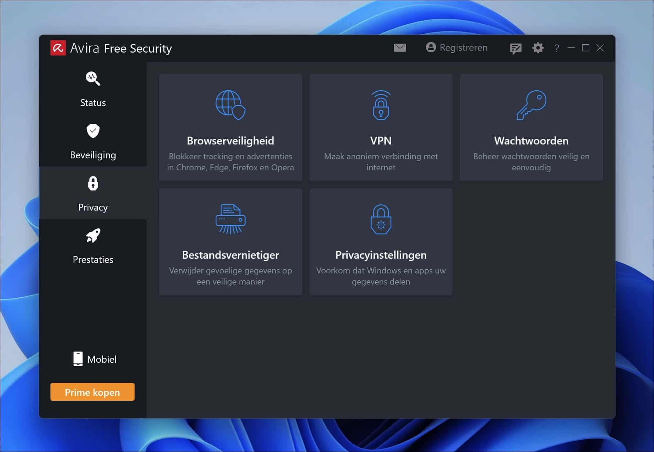Select the Privacy padlock icon
654x452 pixels.
pyautogui.click(x=93, y=183)
